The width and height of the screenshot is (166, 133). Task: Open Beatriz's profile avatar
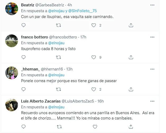pyautogui.click(x=12, y=9)
